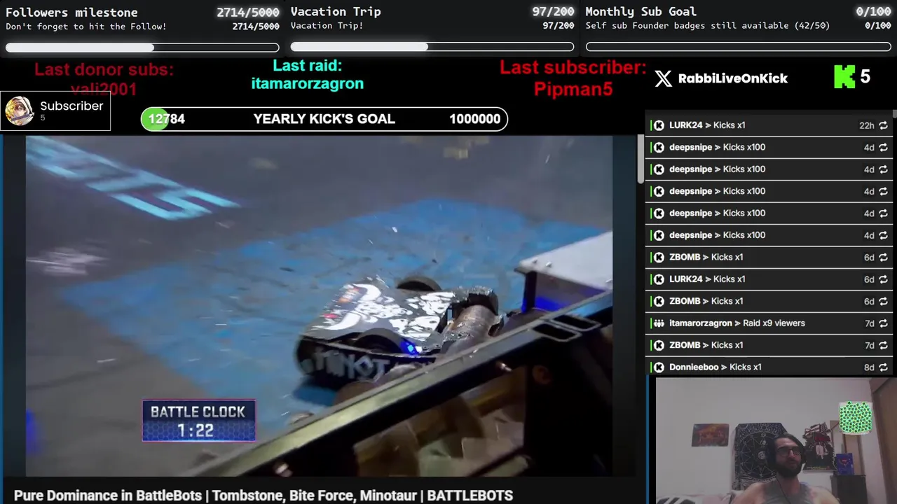Click the video panel vertical scrollbar
The image size is (897, 504).
[640, 160]
